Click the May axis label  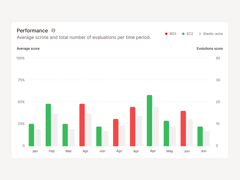(x=170, y=151)
